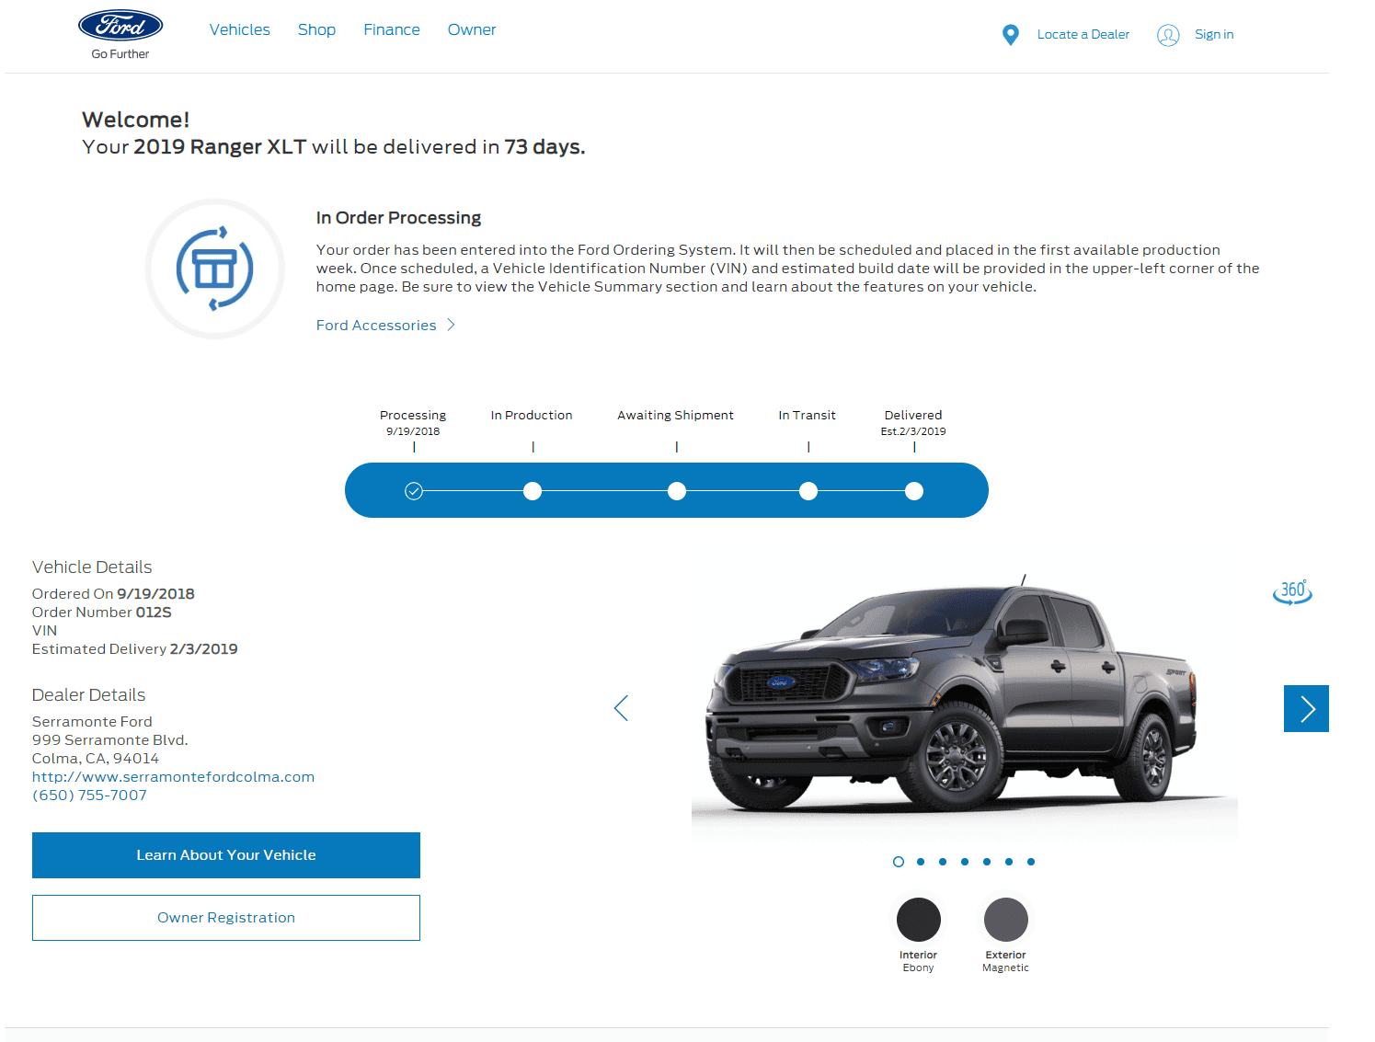Click the Locate a Dealer pin icon
The width and height of the screenshot is (1375, 1042).
1010,35
